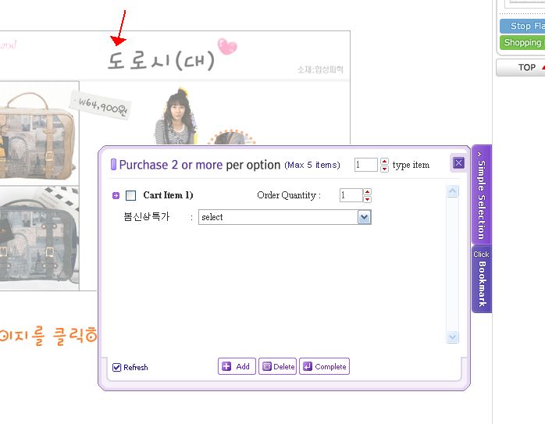Uncheck the Refresh checkbox

(117, 367)
